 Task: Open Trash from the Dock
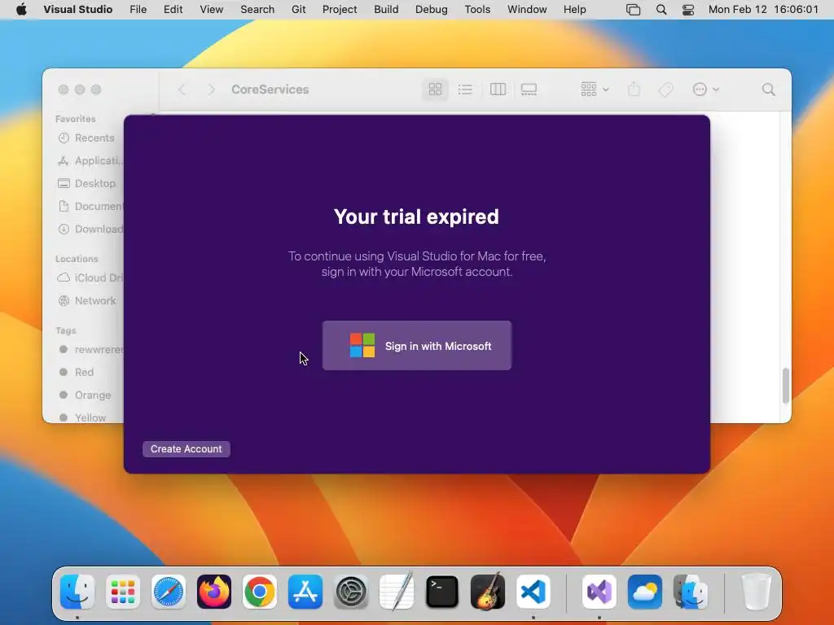757,592
